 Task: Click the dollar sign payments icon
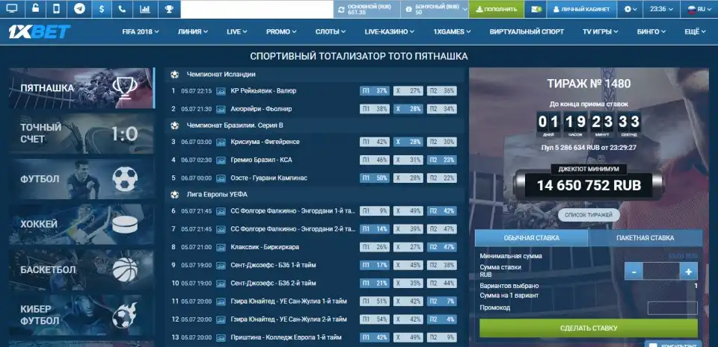pos(101,9)
